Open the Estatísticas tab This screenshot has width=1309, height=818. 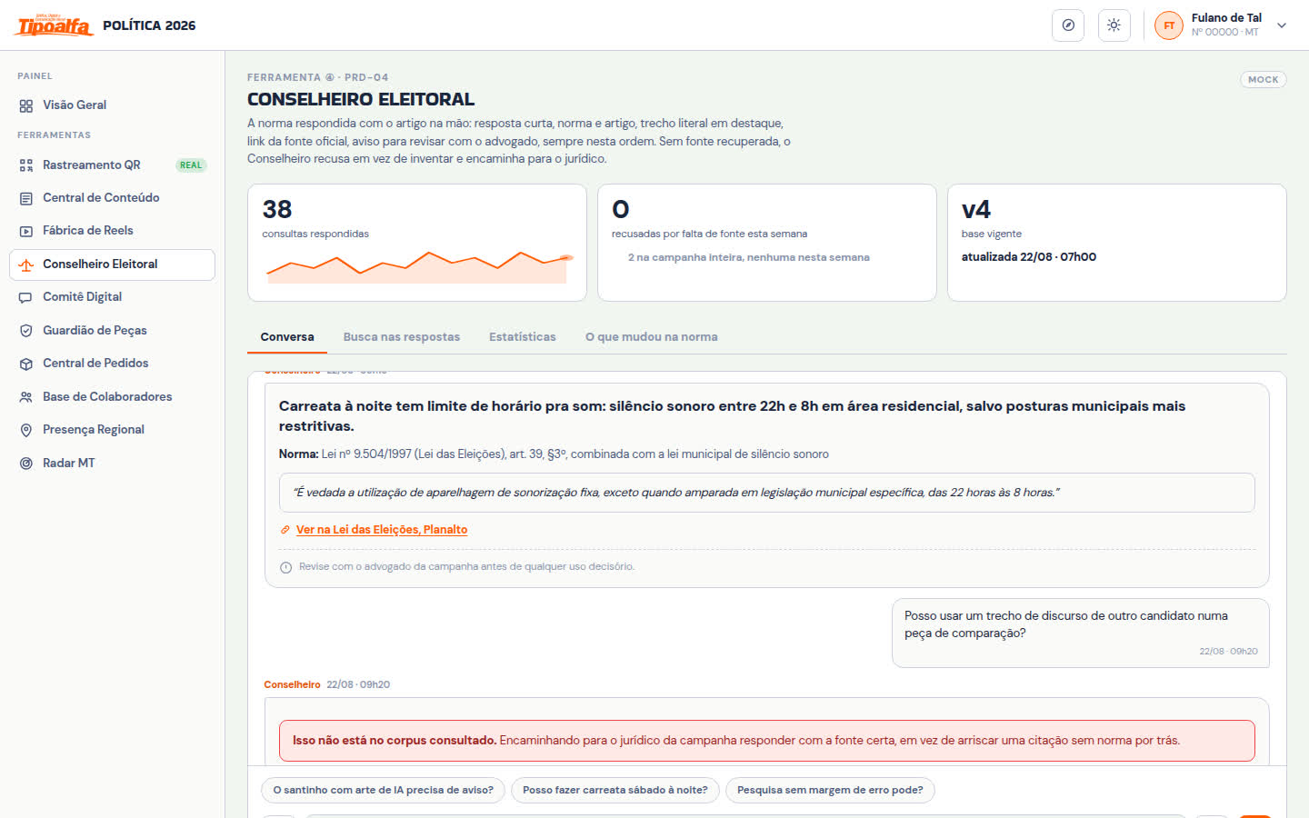[523, 336]
